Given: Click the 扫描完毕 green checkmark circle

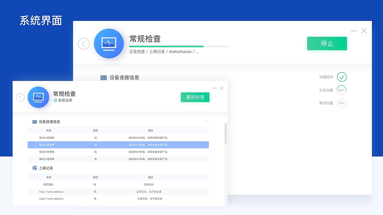Looking at the screenshot, I should [342, 77].
